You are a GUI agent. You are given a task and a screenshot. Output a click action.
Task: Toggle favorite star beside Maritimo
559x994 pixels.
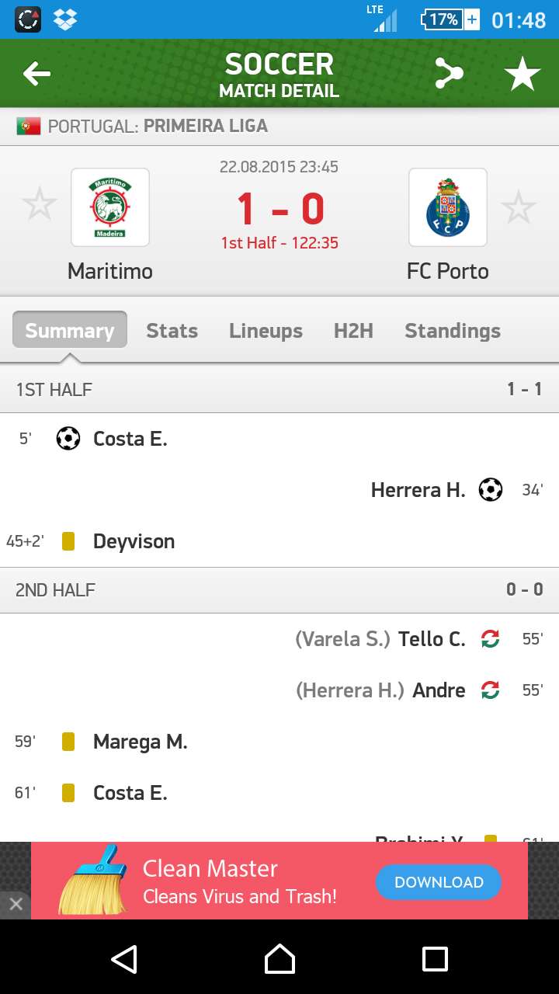coord(39,206)
